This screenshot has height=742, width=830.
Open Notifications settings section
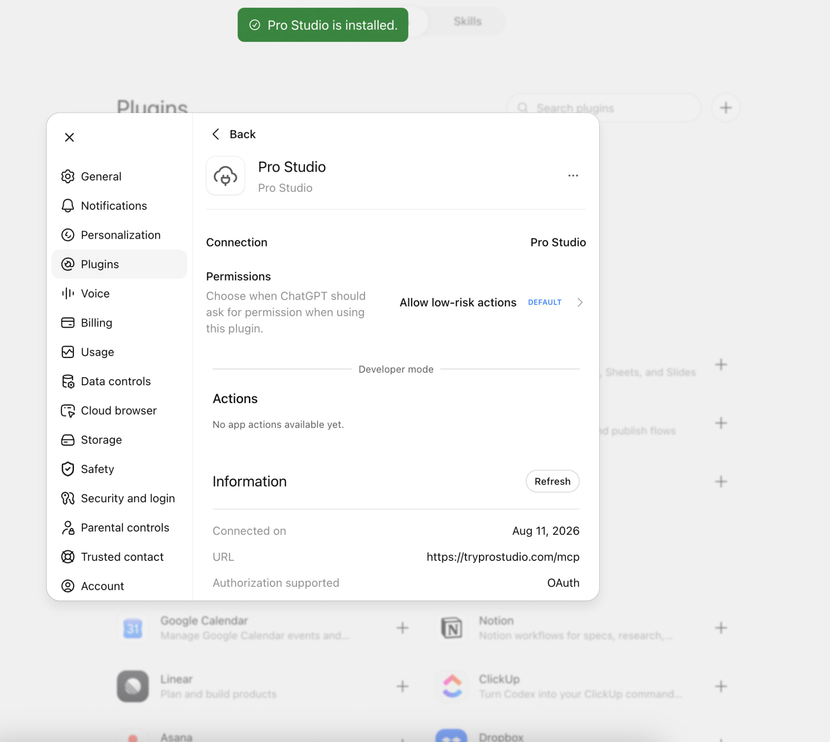coord(119,206)
